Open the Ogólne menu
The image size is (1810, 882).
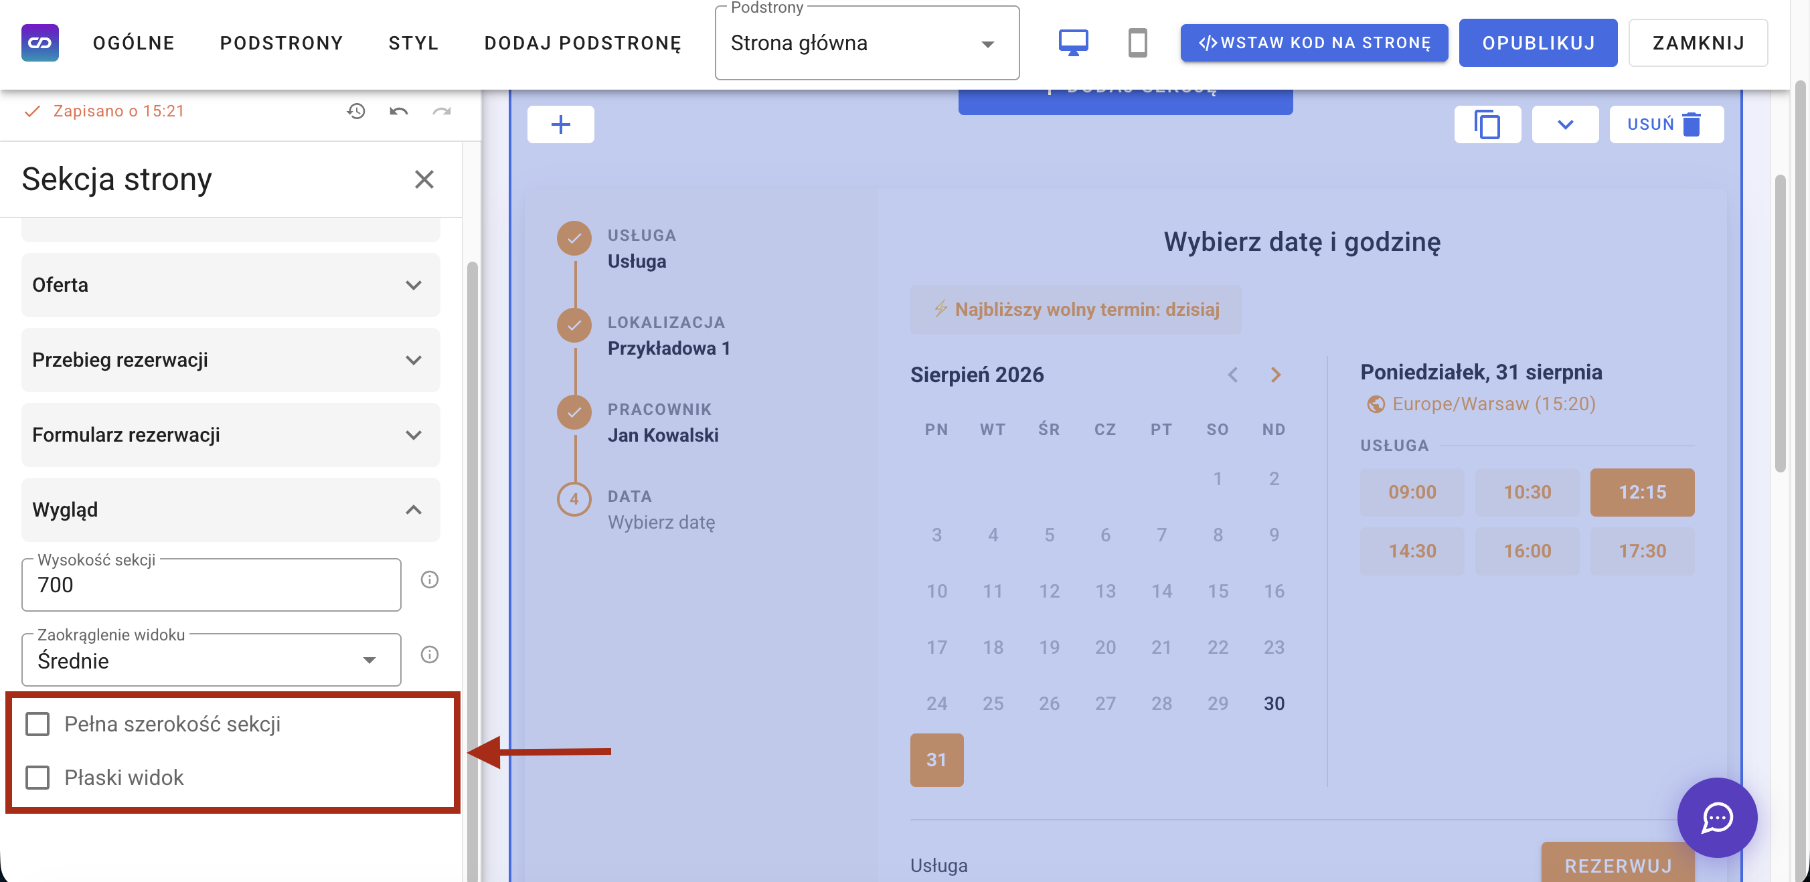133,43
